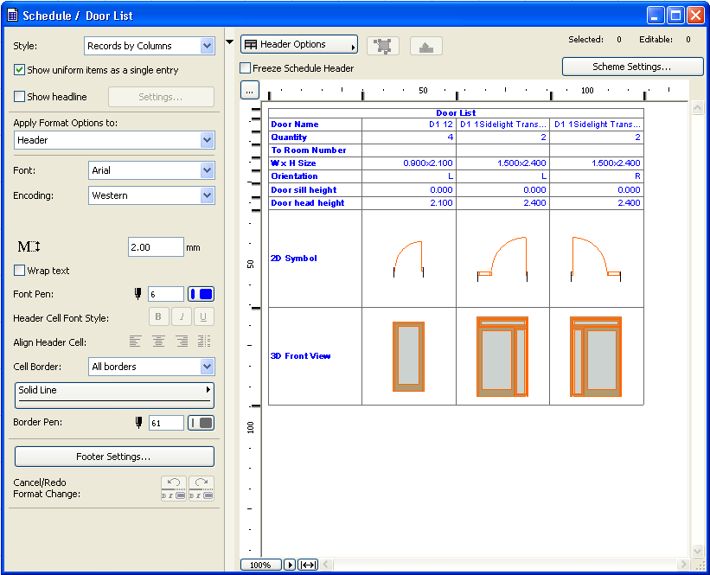The width and height of the screenshot is (710, 575).
Task: Open the Solid Line type menu
Action: pyautogui.click(x=114, y=395)
